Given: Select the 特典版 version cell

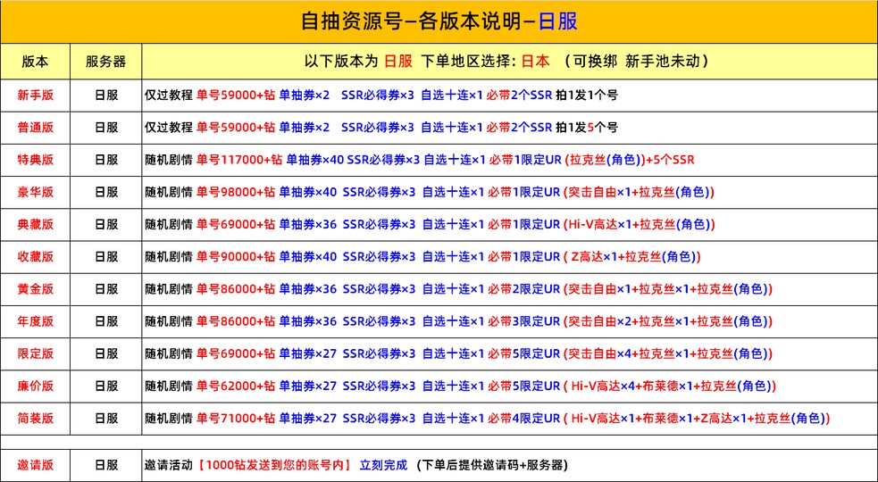Looking at the screenshot, I should point(35,160).
